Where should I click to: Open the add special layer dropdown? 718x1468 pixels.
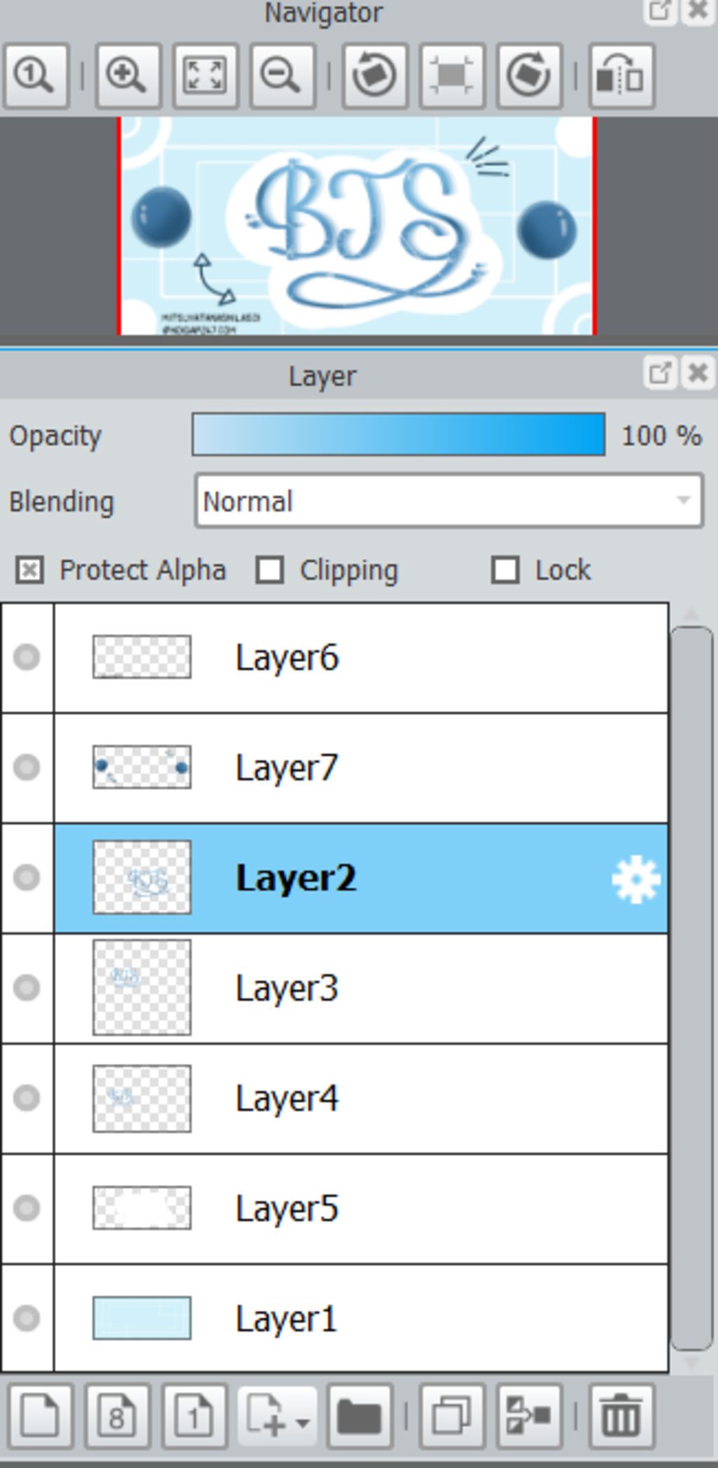[278, 1416]
